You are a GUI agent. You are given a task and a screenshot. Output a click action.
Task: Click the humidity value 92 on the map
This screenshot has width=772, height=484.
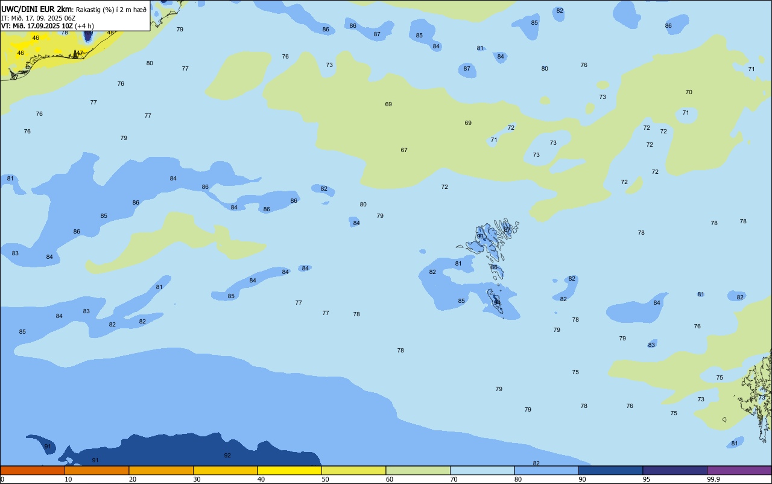pos(227,455)
